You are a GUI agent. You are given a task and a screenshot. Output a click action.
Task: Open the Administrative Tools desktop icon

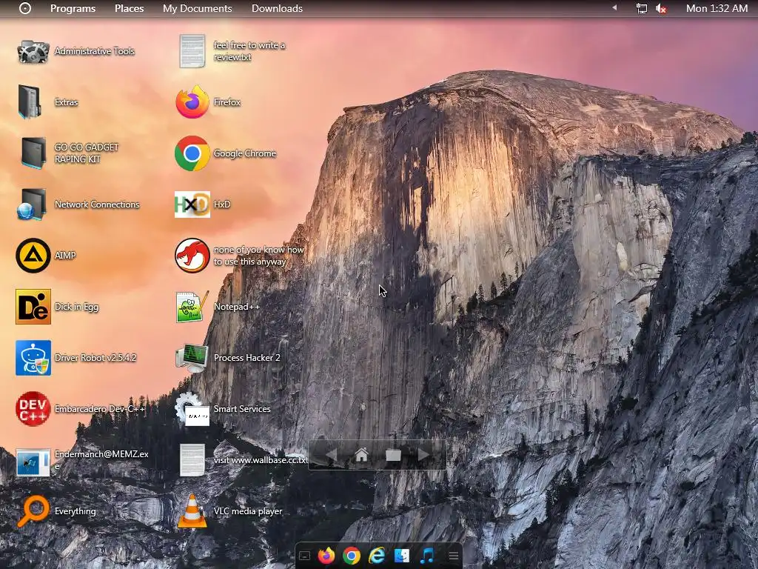tap(33, 51)
